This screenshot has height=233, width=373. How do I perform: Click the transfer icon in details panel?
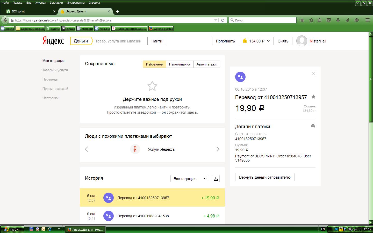click(x=240, y=77)
